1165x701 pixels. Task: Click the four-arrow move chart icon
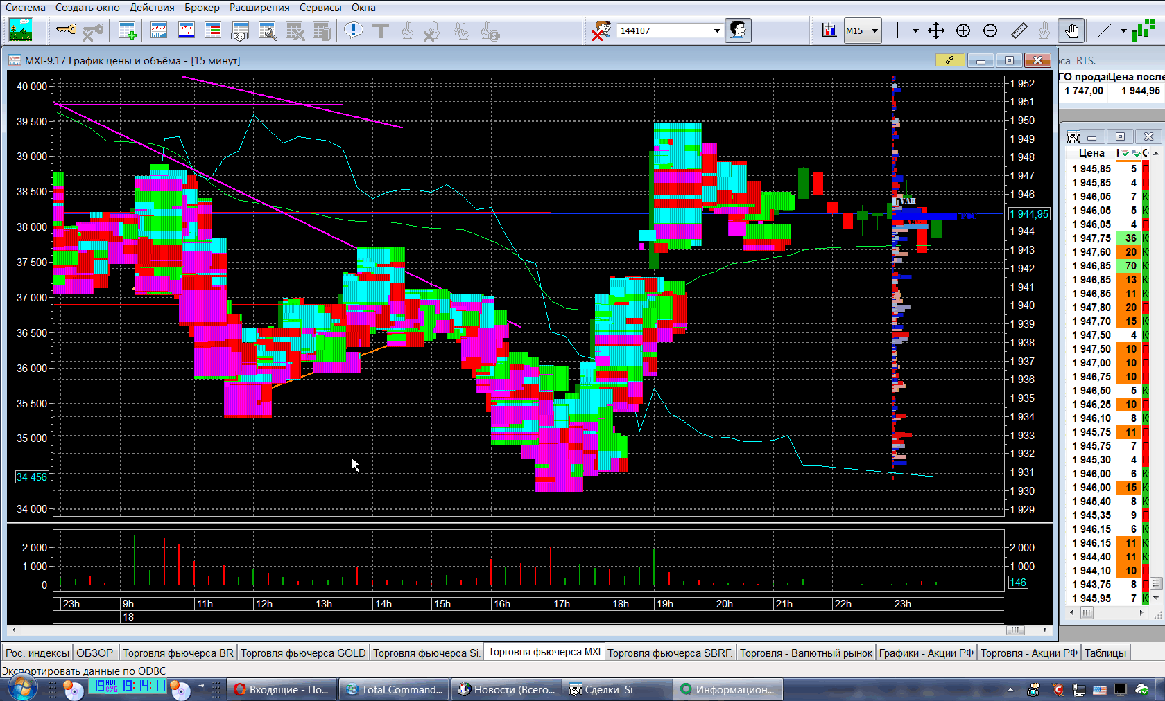click(x=935, y=30)
